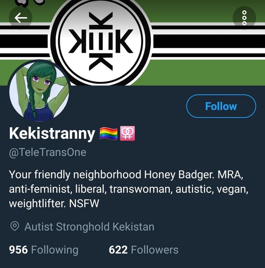Tap the bio starting "Your friendly neighborhood"
Viewport: 265px width, 268px height.
click(129, 189)
